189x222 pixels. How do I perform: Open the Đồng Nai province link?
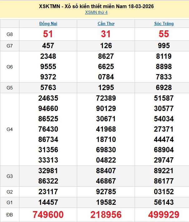tap(48, 23)
